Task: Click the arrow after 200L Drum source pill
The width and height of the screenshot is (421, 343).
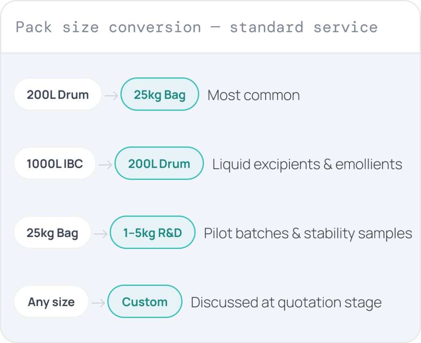Action: [111, 95]
